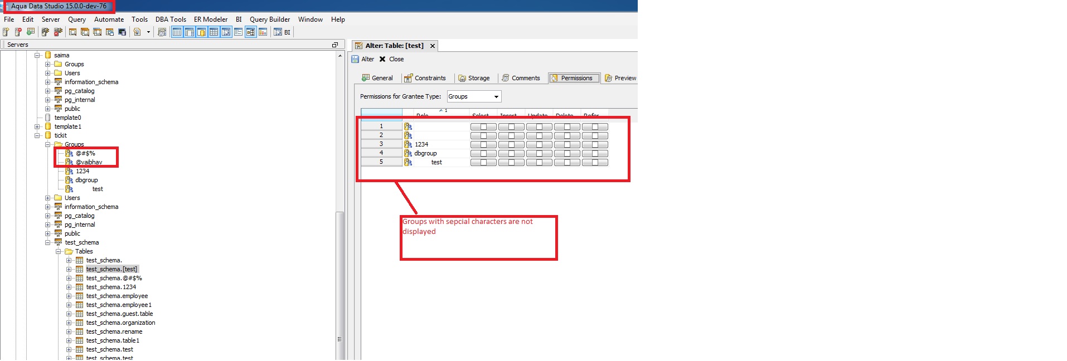
Task: Open the Grantee Type Groups dropdown
Action: [x=474, y=96]
